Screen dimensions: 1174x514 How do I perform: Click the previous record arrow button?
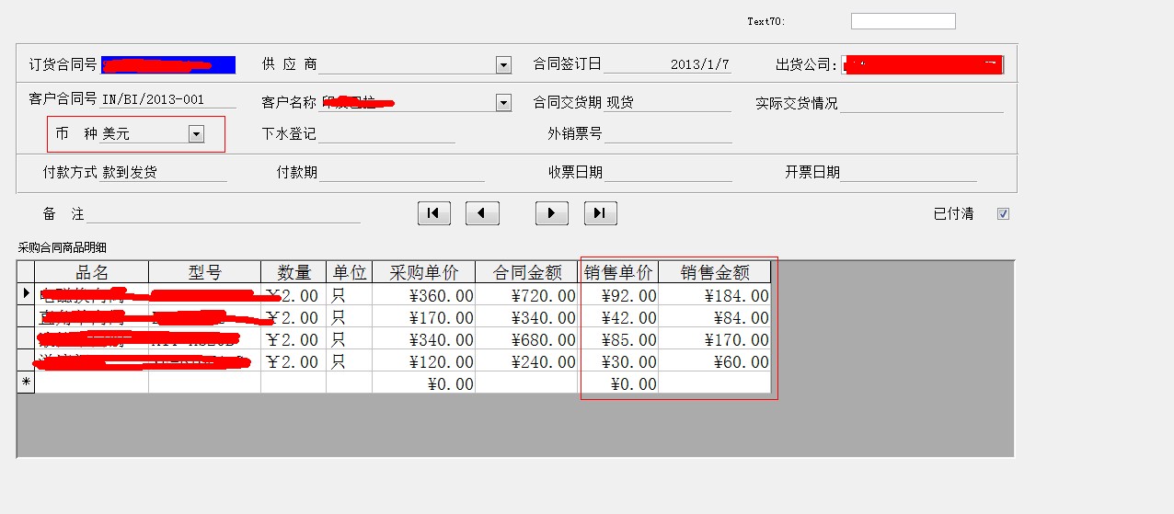482,213
